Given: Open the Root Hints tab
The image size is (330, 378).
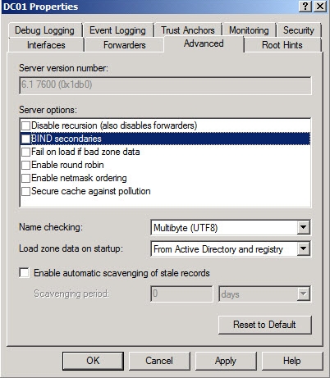Looking at the screenshot, I should coord(282,45).
